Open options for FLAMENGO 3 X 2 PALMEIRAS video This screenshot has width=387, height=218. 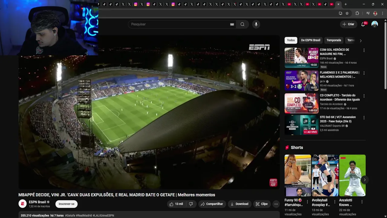point(364,73)
